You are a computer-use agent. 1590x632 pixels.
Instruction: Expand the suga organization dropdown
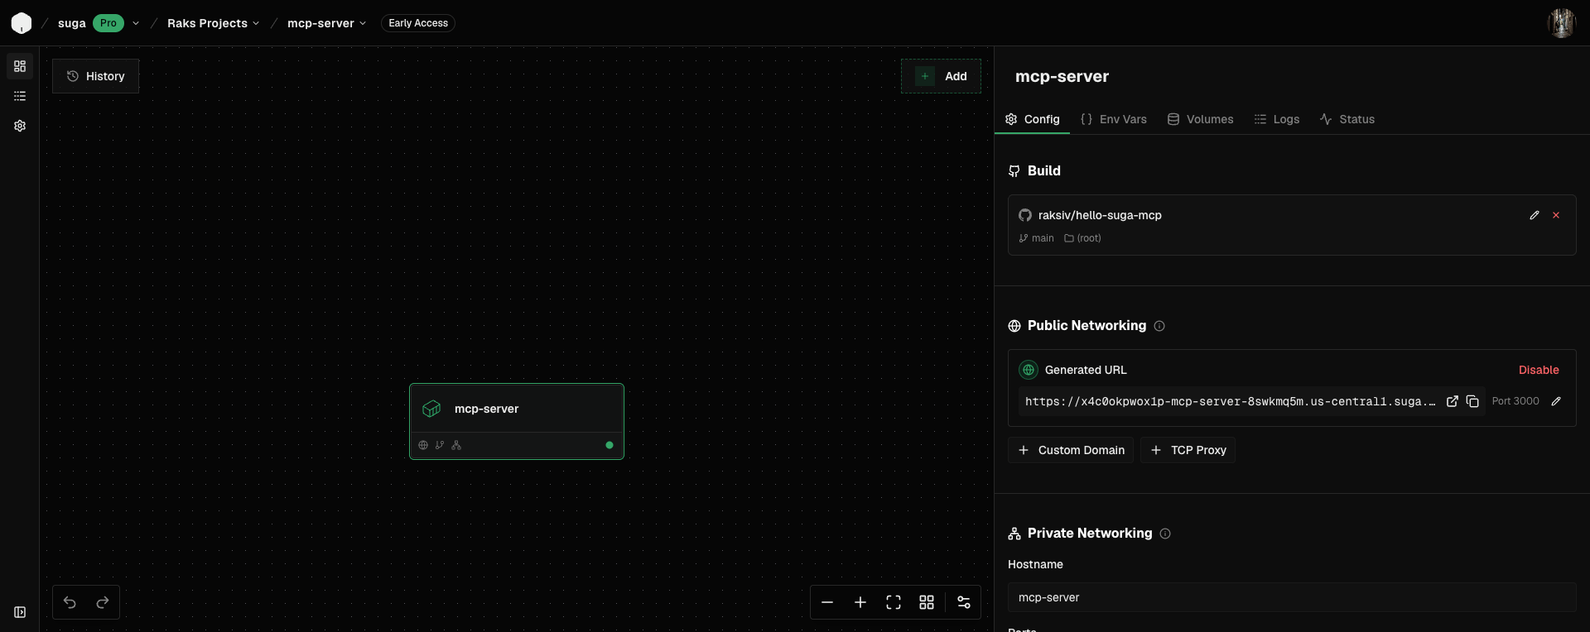click(x=136, y=23)
